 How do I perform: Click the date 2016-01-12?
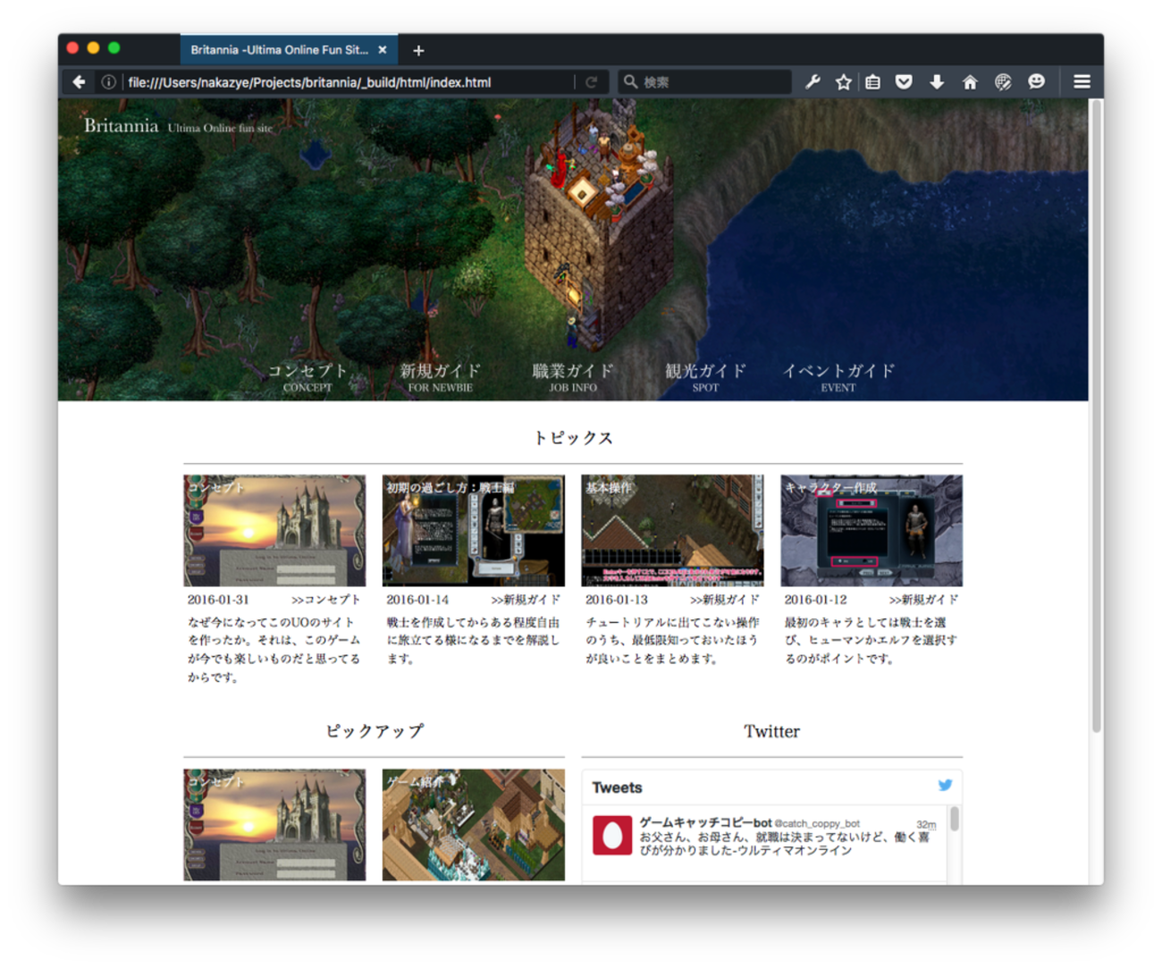[815, 600]
